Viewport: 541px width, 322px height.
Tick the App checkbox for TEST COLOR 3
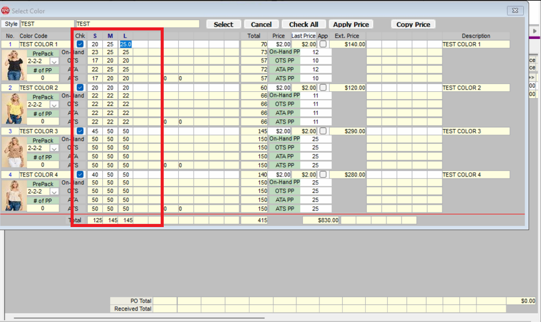pos(323,131)
